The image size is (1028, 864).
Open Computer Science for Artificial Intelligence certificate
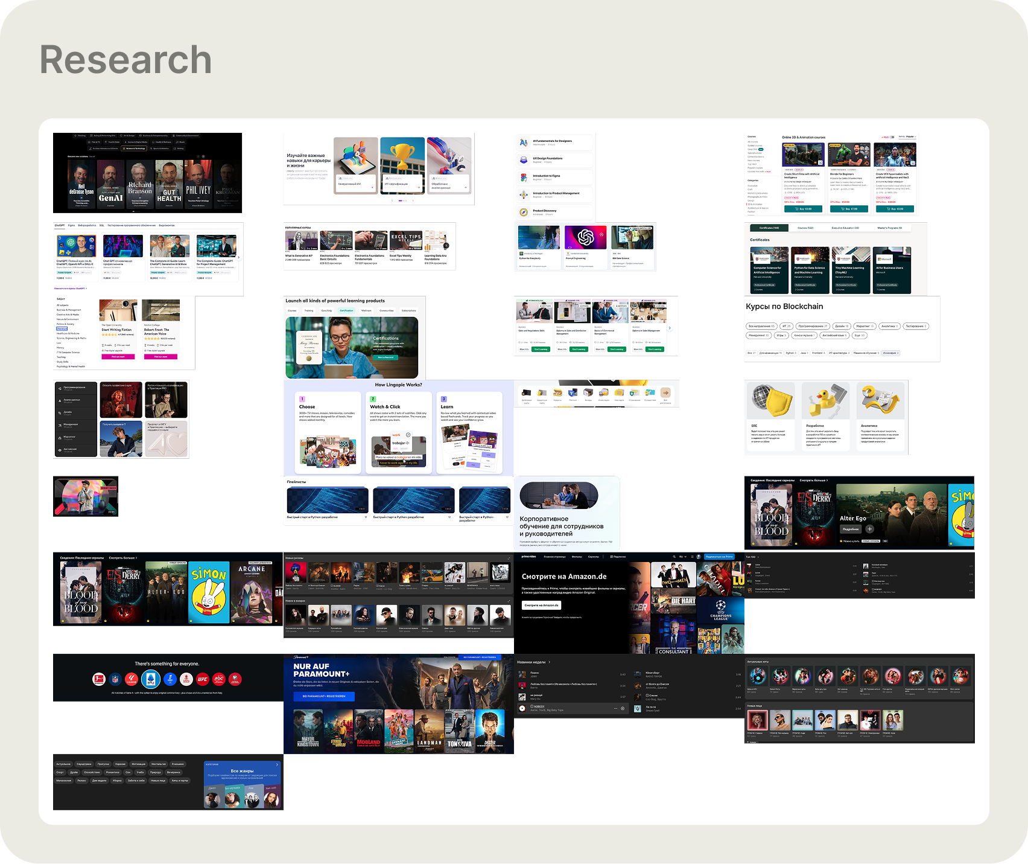click(x=769, y=270)
